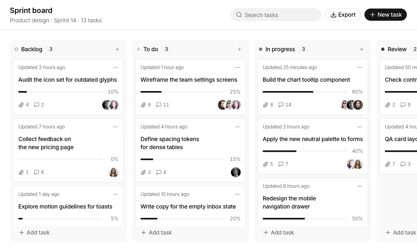417x252 pixels.
Task: Open task Collect feedback on the new pricing page
Action: 46,143
